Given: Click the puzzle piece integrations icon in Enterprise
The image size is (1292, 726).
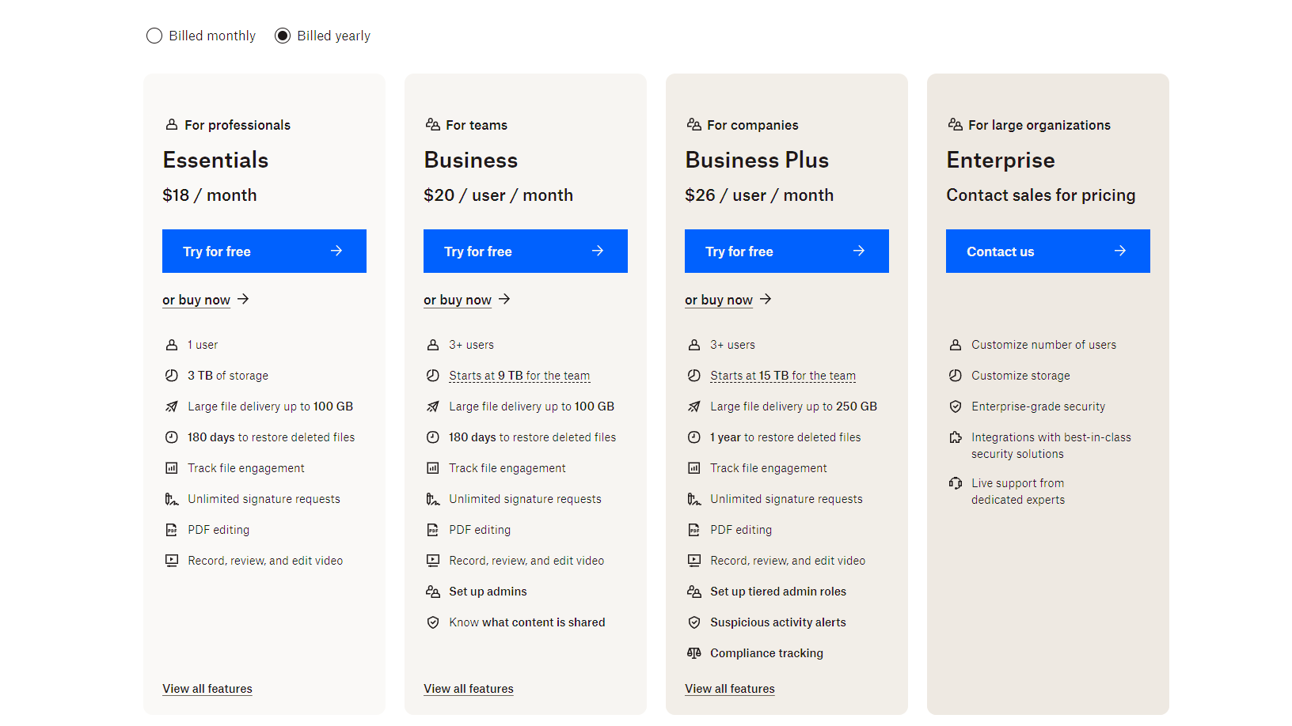Looking at the screenshot, I should pyautogui.click(x=956, y=437).
